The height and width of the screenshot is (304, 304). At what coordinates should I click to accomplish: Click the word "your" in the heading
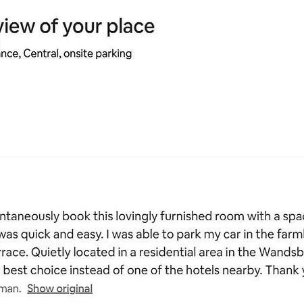point(82,28)
